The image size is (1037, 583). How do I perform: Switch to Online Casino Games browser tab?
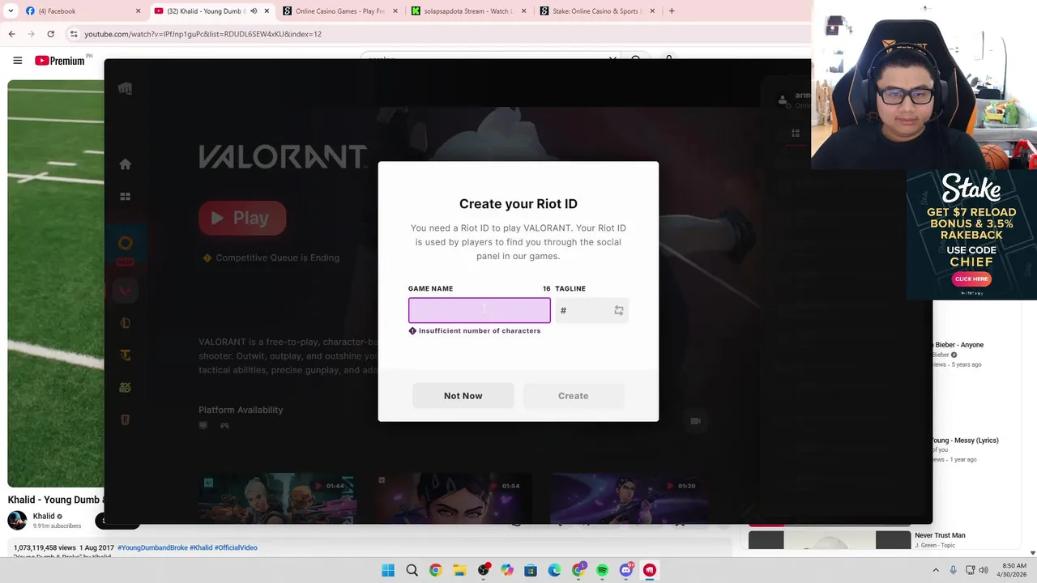(339, 11)
